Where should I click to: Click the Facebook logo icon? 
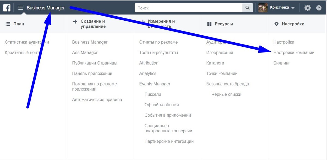click(7, 8)
